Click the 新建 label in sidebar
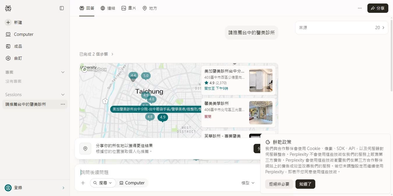Screen dimensions: 393x196 point(18,22)
